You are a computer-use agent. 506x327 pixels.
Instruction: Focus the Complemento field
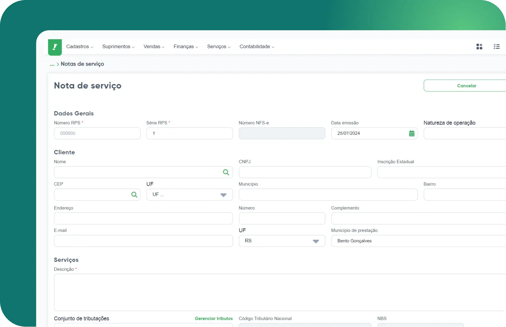pyautogui.click(x=419, y=219)
